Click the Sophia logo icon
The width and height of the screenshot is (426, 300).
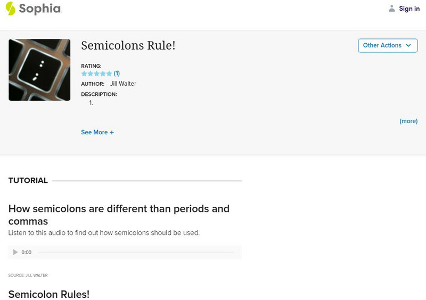coord(10,9)
